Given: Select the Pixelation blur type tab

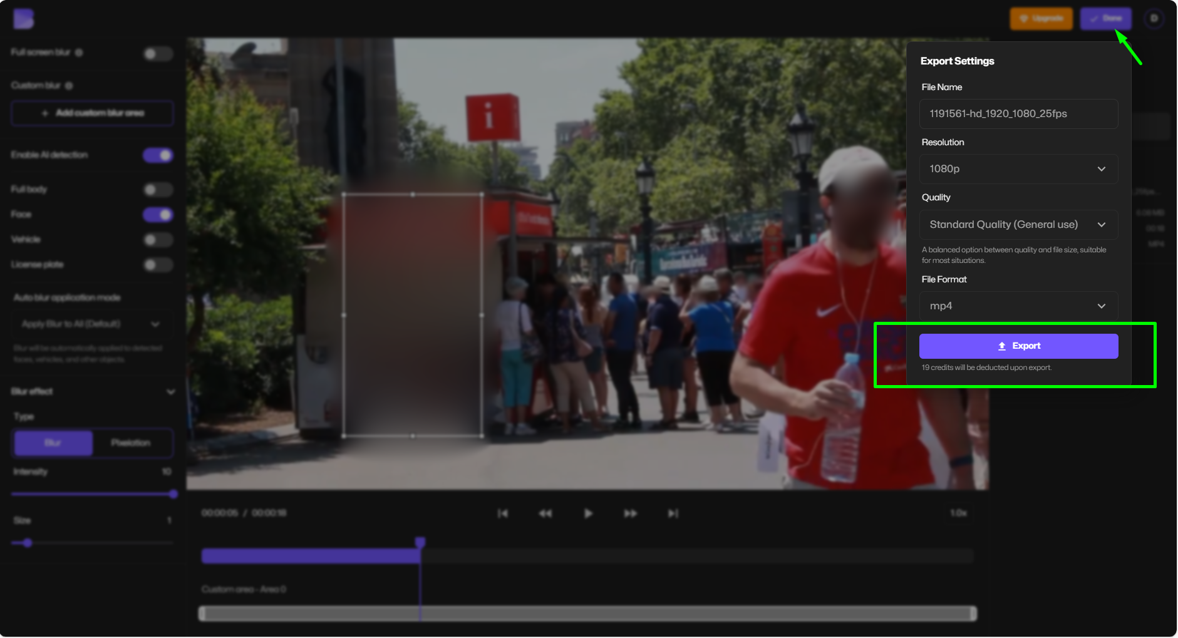Looking at the screenshot, I should point(131,443).
